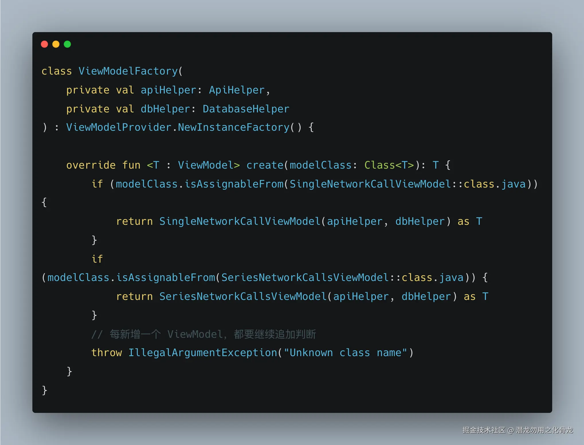Click the watermark text at bottom right
Image resolution: width=584 pixels, height=445 pixels.
tap(518, 430)
